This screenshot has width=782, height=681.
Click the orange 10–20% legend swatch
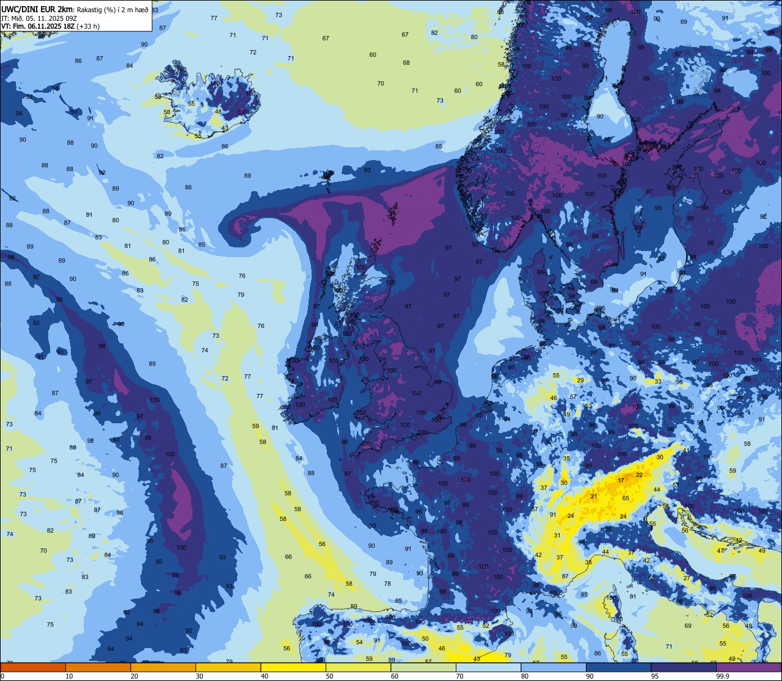pyautogui.click(x=98, y=667)
